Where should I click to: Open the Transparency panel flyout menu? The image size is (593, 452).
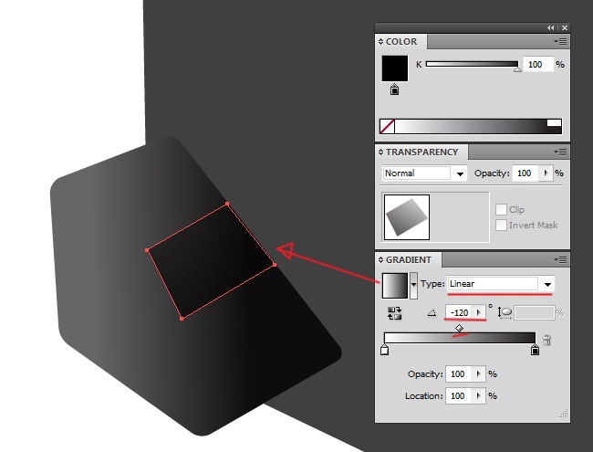click(x=560, y=152)
